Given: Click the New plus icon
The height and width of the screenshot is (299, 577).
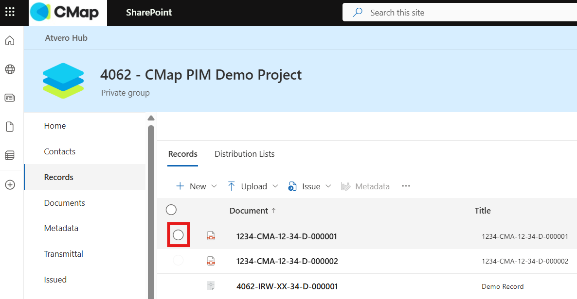Looking at the screenshot, I should pyautogui.click(x=180, y=186).
